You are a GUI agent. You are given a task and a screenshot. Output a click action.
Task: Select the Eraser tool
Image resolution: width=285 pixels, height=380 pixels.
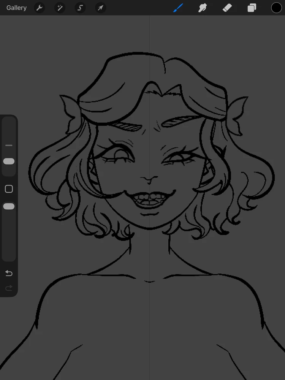[x=227, y=8]
